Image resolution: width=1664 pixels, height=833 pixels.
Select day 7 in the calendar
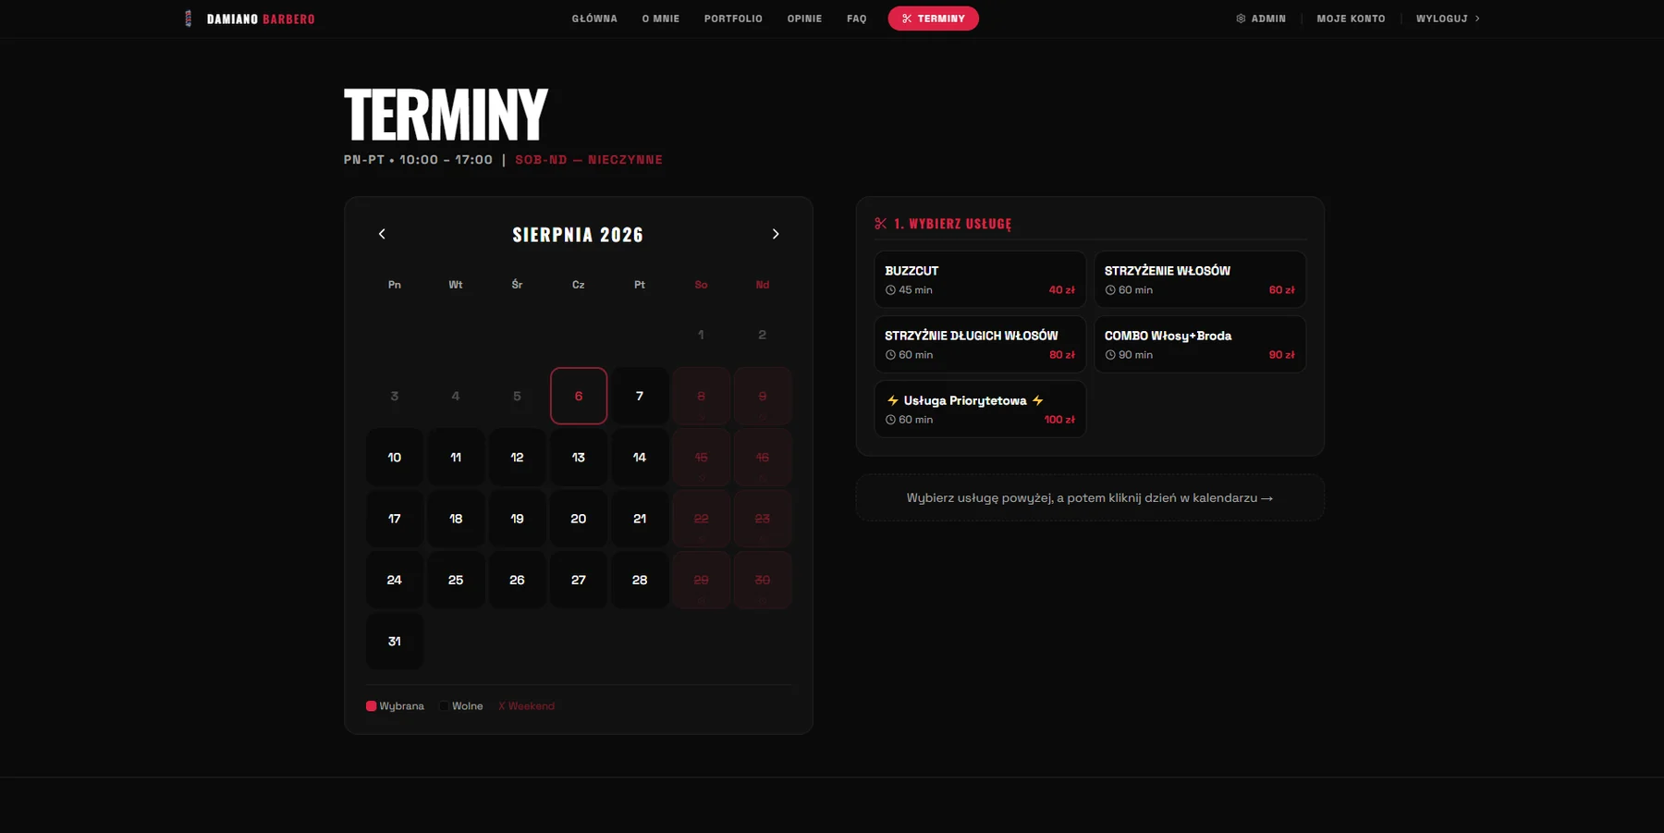coord(640,396)
